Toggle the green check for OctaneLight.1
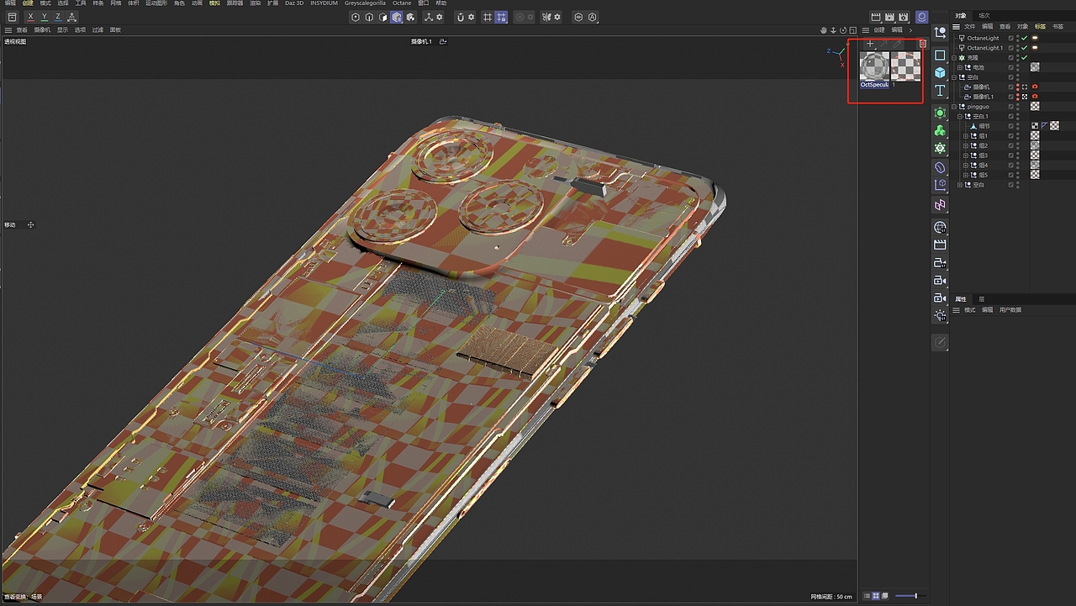 point(1025,48)
